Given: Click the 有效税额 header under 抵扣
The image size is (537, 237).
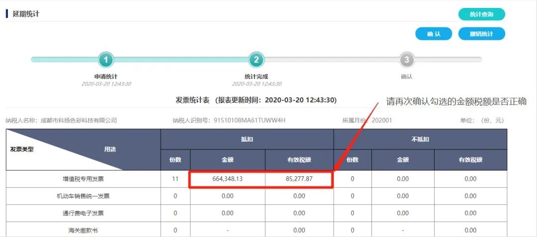Looking at the screenshot, I should pyautogui.click(x=299, y=160).
